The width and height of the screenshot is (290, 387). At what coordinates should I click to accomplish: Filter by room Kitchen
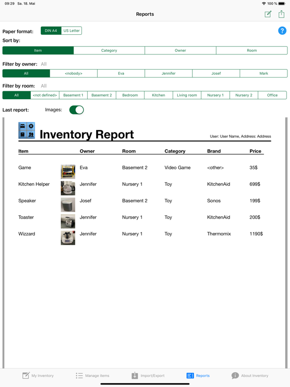(x=158, y=95)
